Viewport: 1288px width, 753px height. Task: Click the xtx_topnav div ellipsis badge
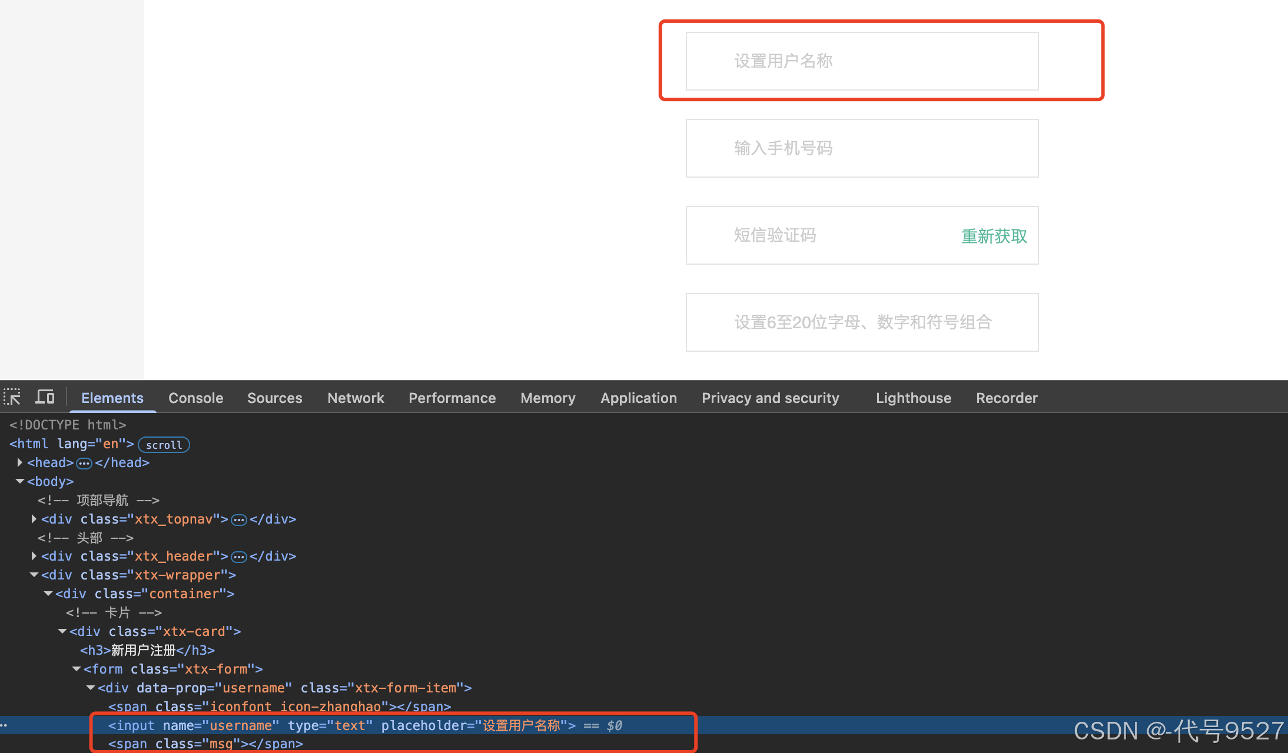coord(238,520)
